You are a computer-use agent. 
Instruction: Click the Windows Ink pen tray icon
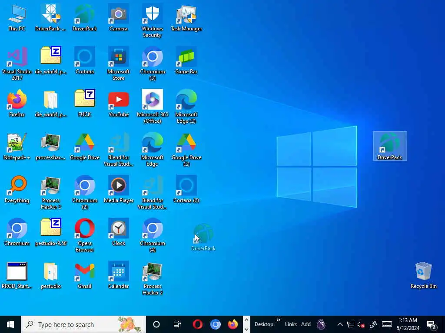373,324
